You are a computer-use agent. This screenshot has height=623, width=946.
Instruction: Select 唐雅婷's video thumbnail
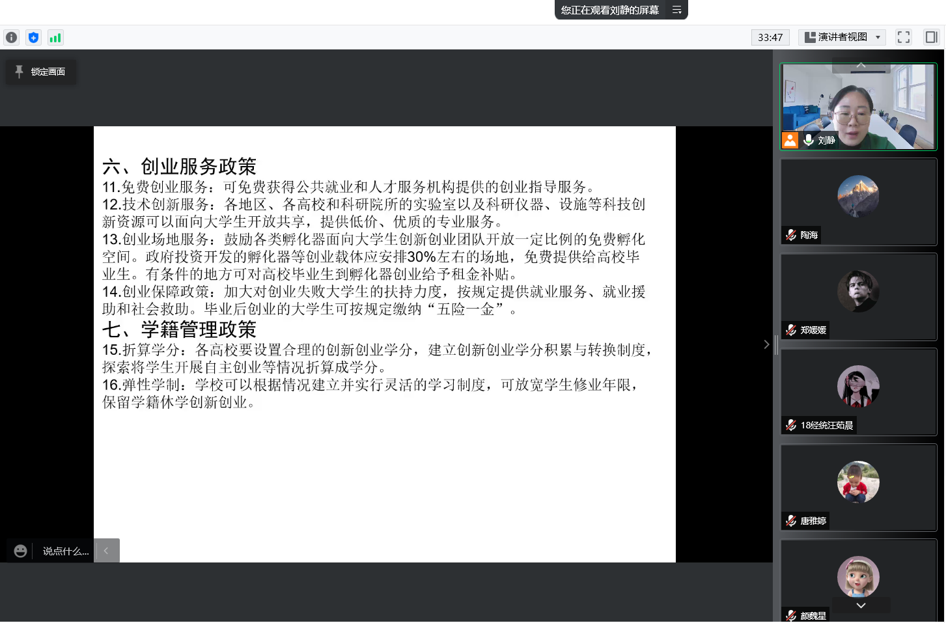click(x=858, y=486)
